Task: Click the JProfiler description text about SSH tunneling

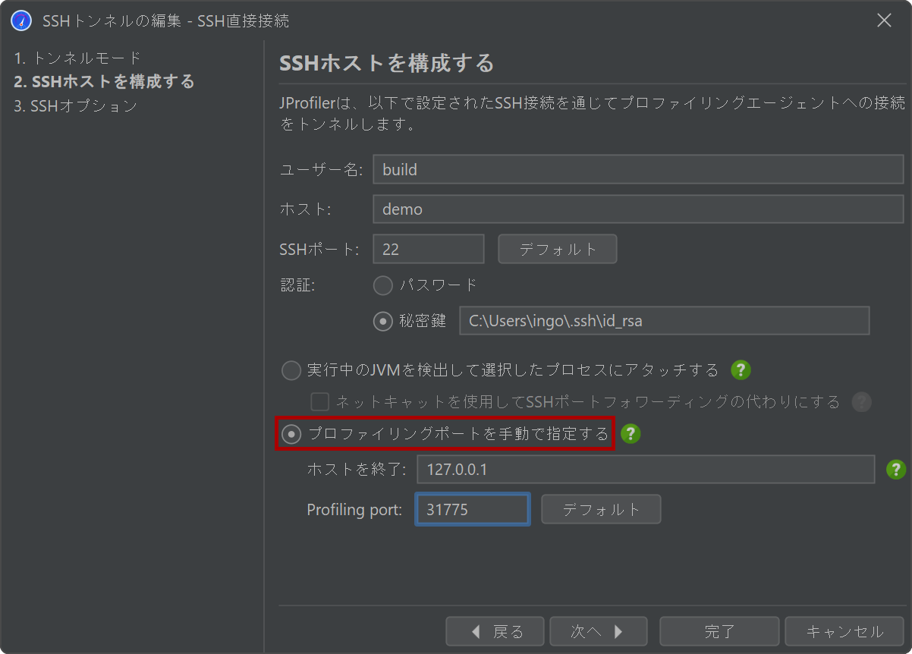Action: click(x=593, y=113)
